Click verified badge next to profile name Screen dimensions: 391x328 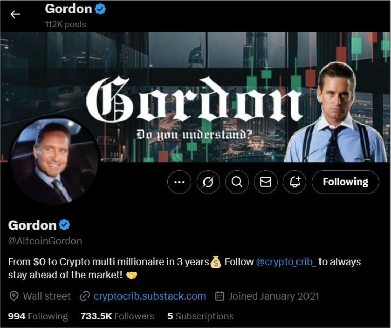click(64, 225)
